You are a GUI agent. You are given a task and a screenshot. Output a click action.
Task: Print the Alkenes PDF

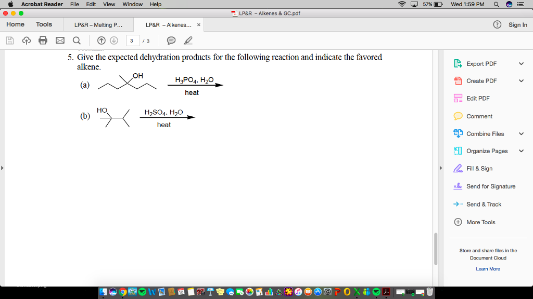43,40
